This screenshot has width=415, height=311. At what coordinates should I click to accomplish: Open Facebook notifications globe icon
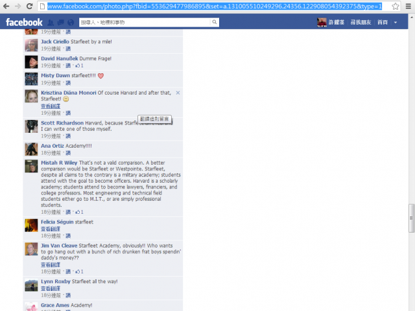click(x=71, y=23)
